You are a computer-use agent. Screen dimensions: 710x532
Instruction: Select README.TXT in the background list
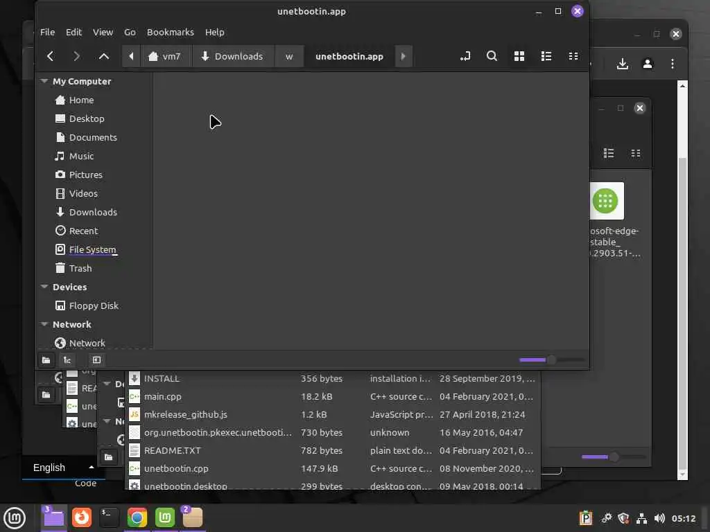tap(333, 451)
